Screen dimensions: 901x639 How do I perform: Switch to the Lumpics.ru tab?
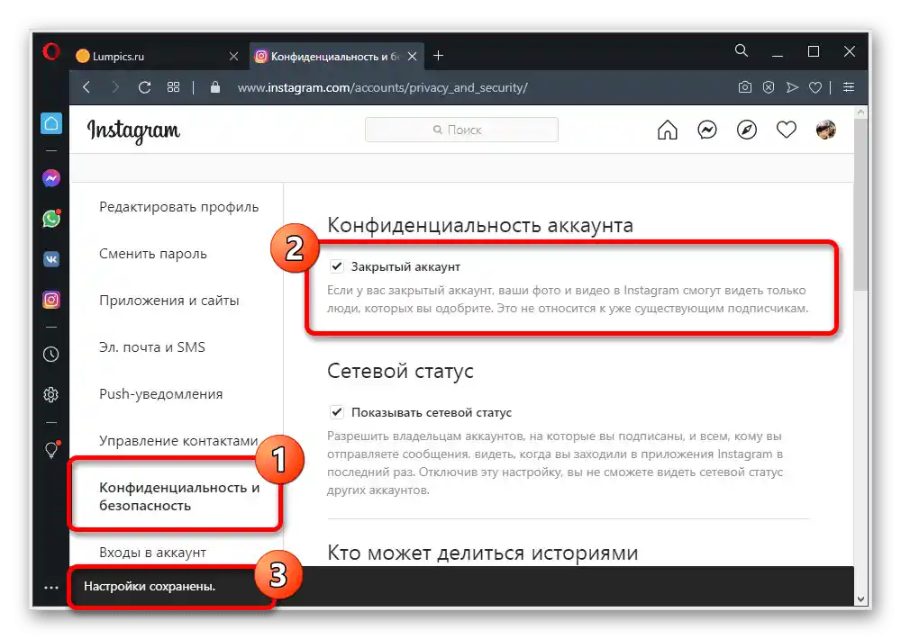158,57
